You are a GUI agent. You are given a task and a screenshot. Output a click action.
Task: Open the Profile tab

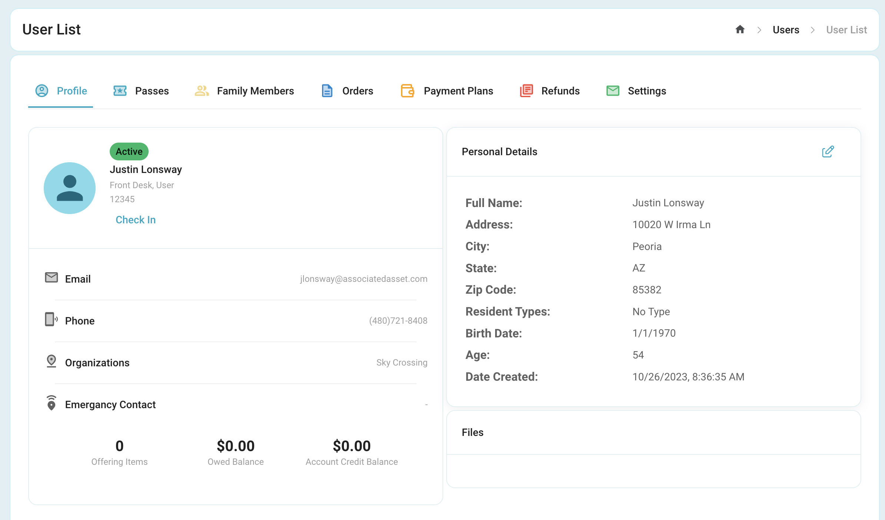[x=61, y=91]
